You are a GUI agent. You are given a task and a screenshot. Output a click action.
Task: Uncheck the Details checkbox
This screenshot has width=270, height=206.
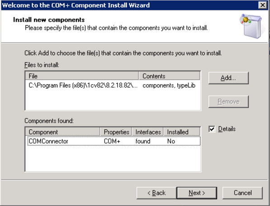(212, 129)
